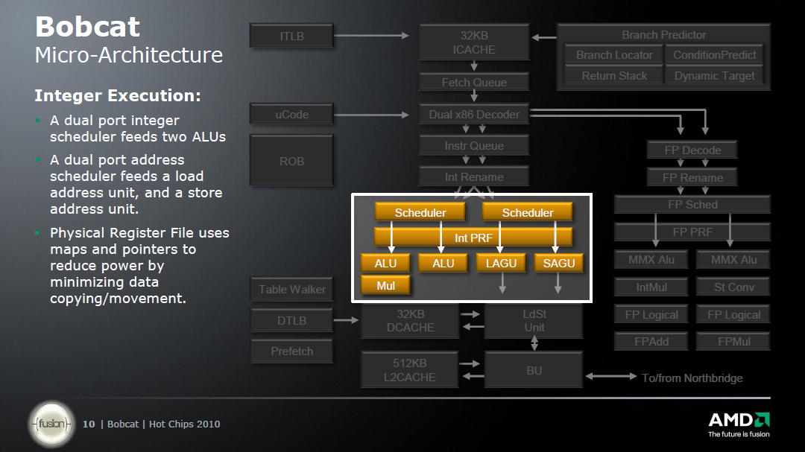The image size is (805, 452).
Task: Click the 512KB L2CACHE block
Action: point(408,370)
